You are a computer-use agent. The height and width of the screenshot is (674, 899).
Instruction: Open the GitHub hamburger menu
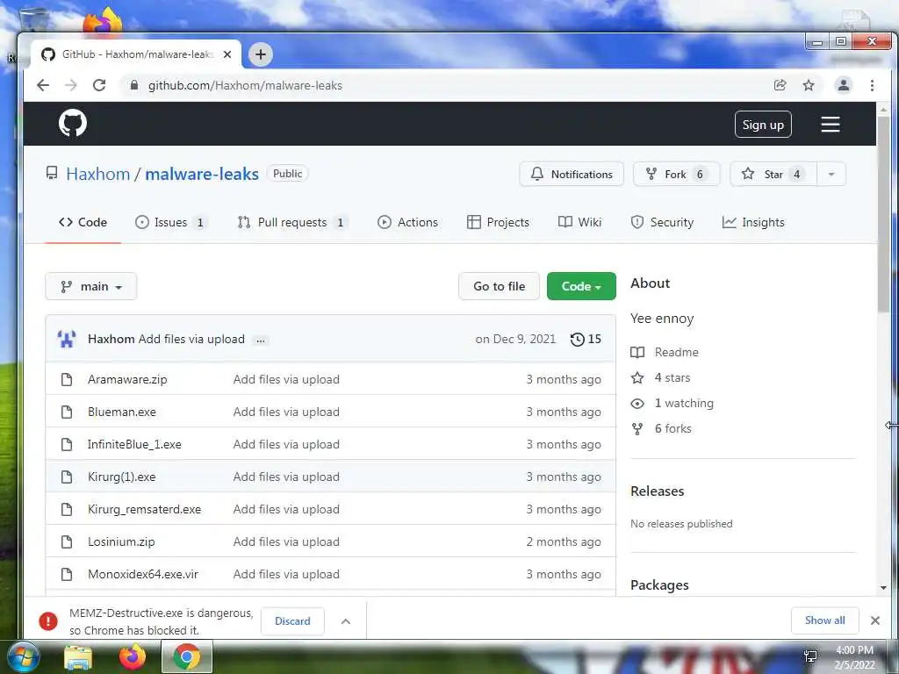coord(831,125)
